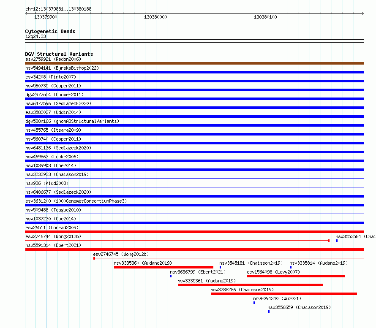This screenshot has height=328, width=376.
Task: Select nsv509488 (Teague2010) label
Action: point(53,210)
